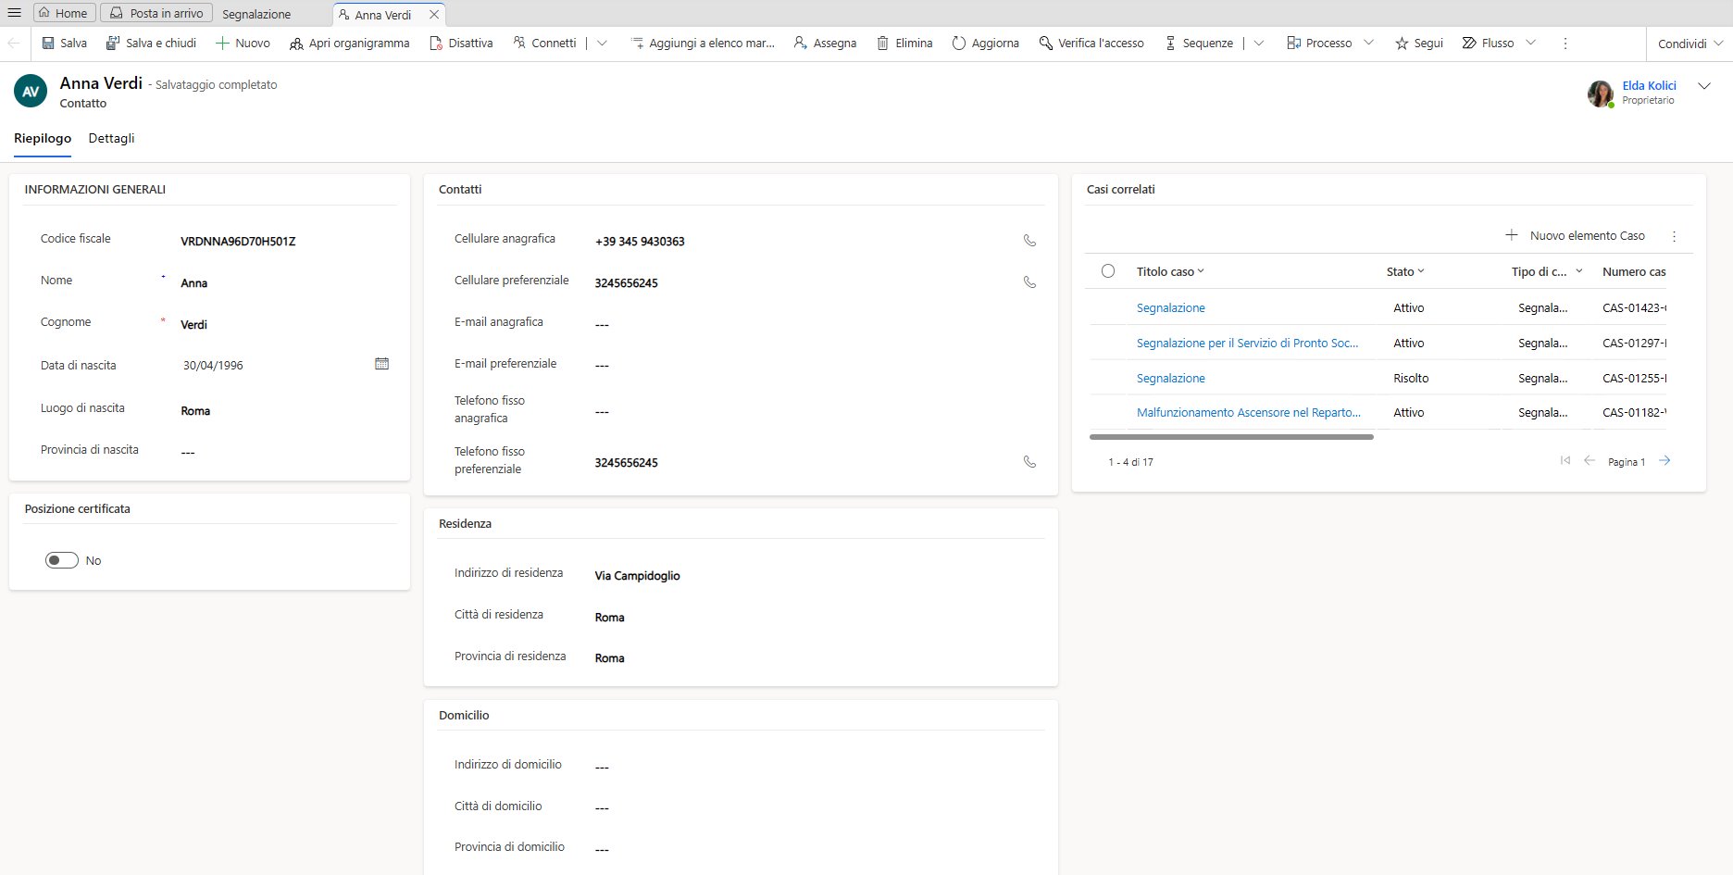Viewport: 1733px width, 875px height.
Task: Switch to the Posta in arrivo tab
Action: (156, 13)
